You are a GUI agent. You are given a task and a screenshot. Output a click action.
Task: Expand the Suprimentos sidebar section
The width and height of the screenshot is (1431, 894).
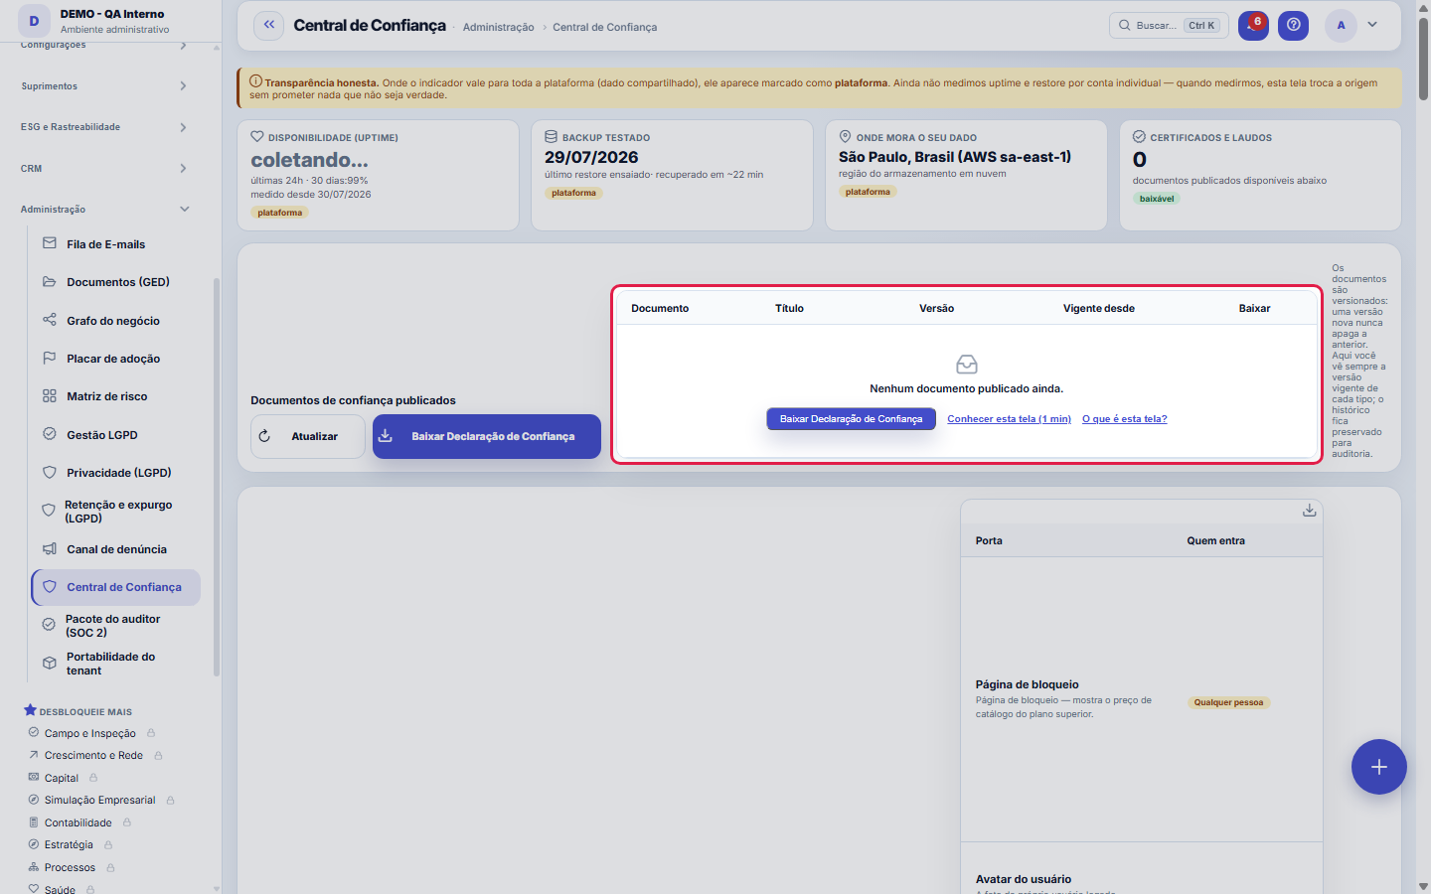click(103, 86)
